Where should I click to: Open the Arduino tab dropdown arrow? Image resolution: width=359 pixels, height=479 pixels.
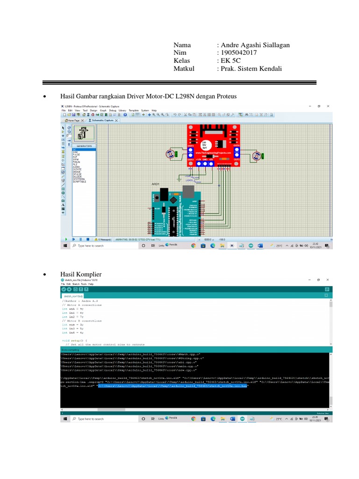pyautogui.click(x=326, y=296)
